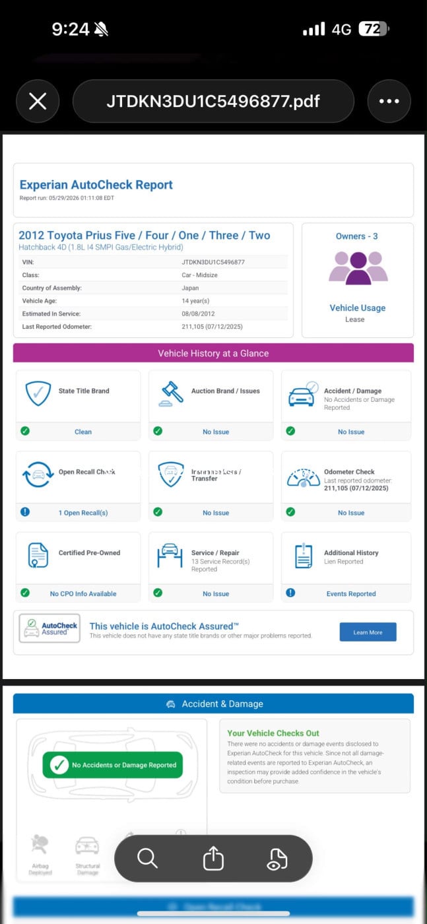Click the VIN value JTDKN3DU1C5496877
Image resolution: width=427 pixels, height=924 pixels.
pos(213,262)
